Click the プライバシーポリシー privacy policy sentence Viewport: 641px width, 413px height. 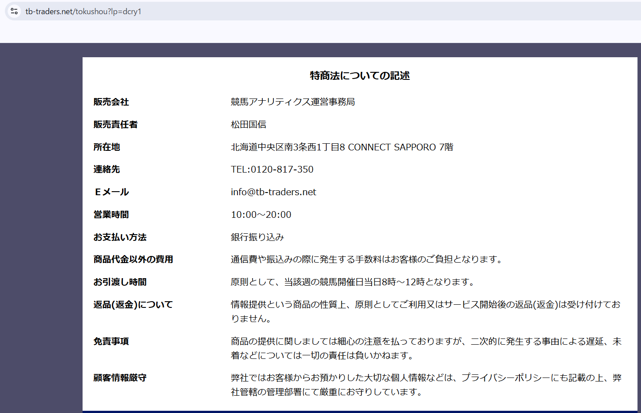(x=426, y=385)
